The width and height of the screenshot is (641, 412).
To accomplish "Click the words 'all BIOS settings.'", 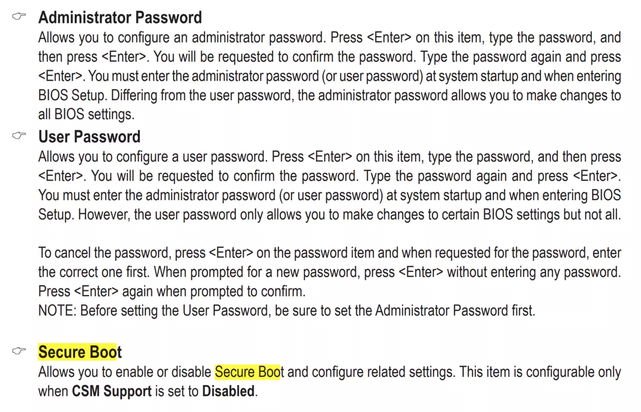I will point(87,114).
